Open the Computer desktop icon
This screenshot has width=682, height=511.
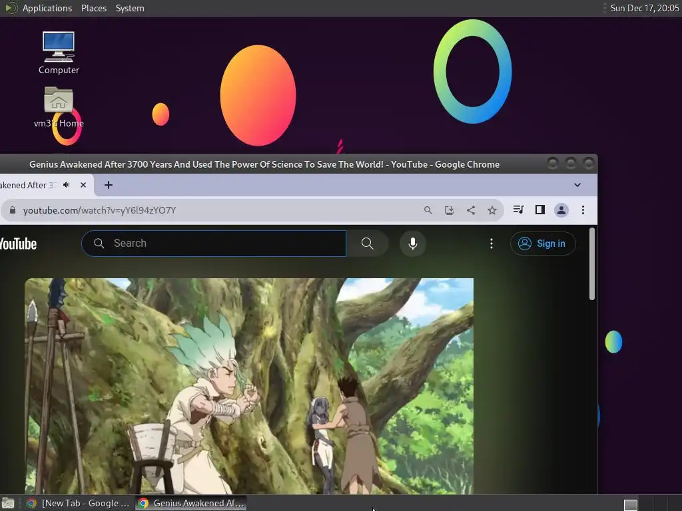tap(59, 53)
